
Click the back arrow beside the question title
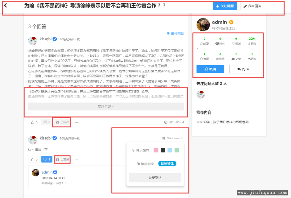tap(5, 5)
